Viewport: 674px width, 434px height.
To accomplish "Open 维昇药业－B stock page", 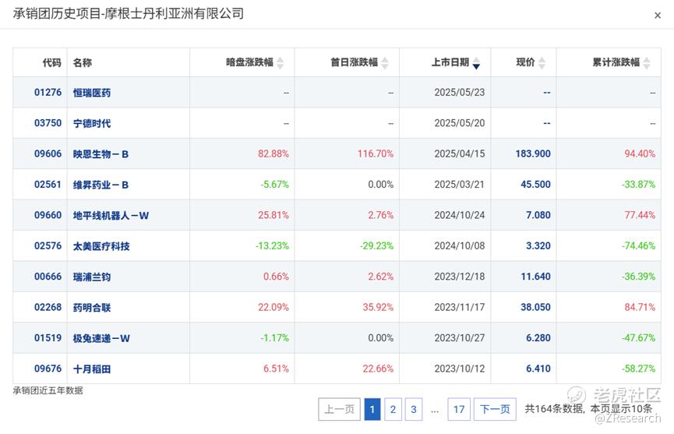I will click(101, 185).
